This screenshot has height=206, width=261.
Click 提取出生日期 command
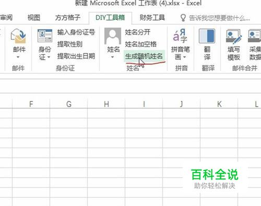coord(76,56)
